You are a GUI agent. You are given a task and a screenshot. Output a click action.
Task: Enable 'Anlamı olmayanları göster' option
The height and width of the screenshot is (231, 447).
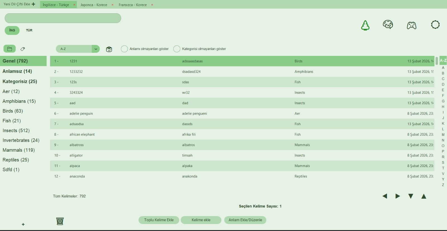[124, 49]
